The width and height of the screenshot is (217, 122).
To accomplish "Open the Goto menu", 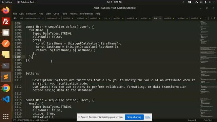I will click(56, 14).
